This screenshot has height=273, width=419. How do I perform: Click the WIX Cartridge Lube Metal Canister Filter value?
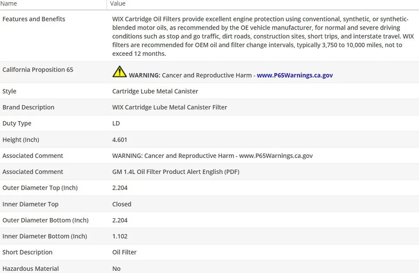click(169, 107)
